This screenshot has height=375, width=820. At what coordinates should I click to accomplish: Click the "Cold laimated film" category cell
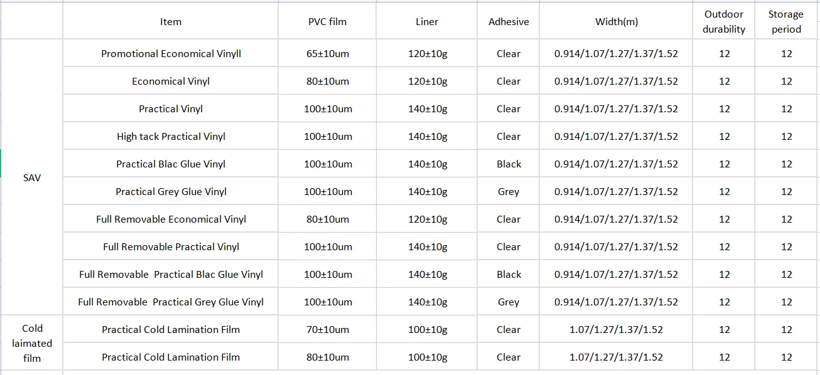[31, 343]
